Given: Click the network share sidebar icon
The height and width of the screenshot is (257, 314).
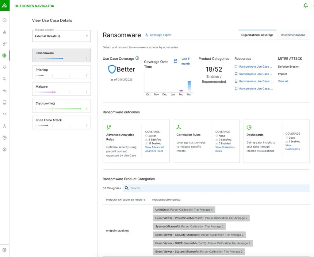Looking at the screenshot, I should pos(4,126).
